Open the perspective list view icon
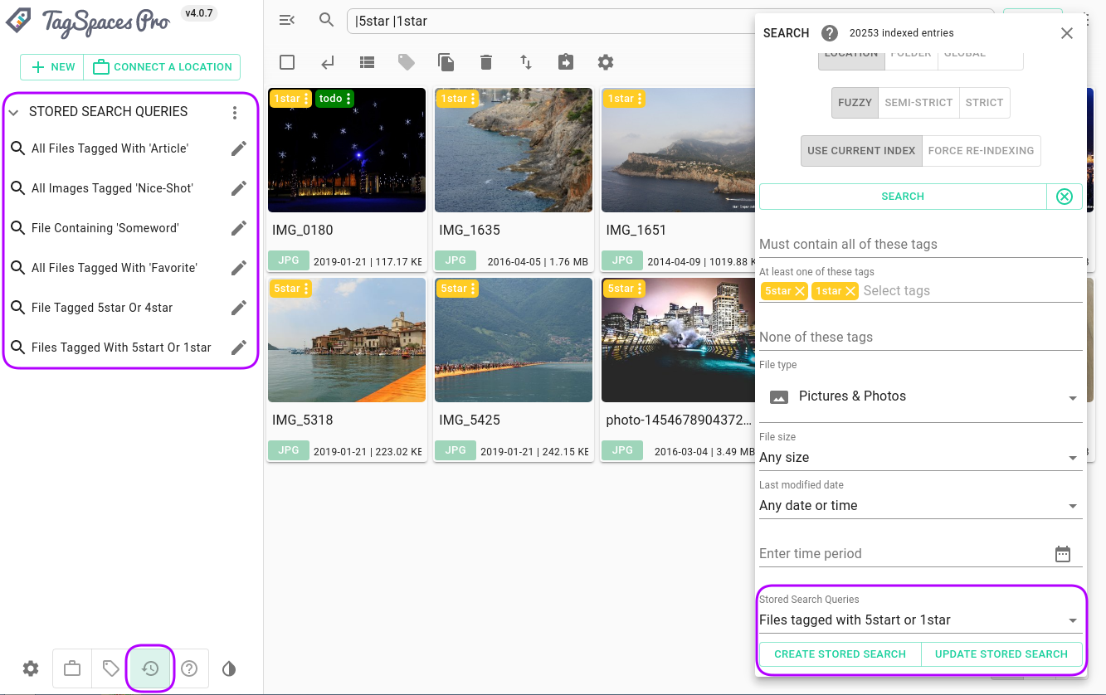1106x695 pixels. click(367, 61)
